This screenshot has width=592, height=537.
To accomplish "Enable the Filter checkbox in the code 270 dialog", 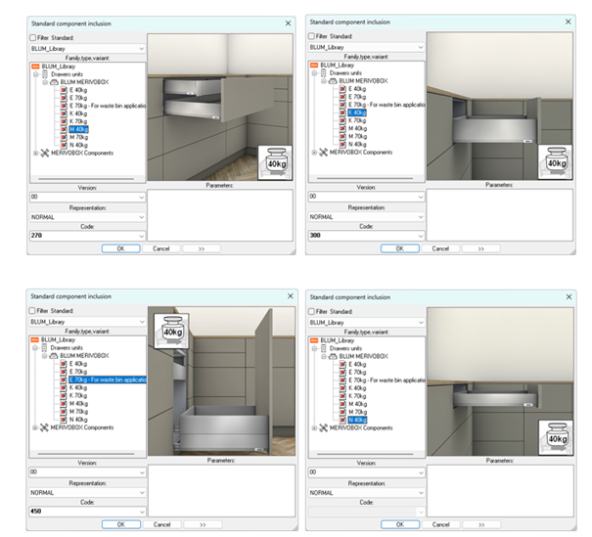I will [33, 38].
